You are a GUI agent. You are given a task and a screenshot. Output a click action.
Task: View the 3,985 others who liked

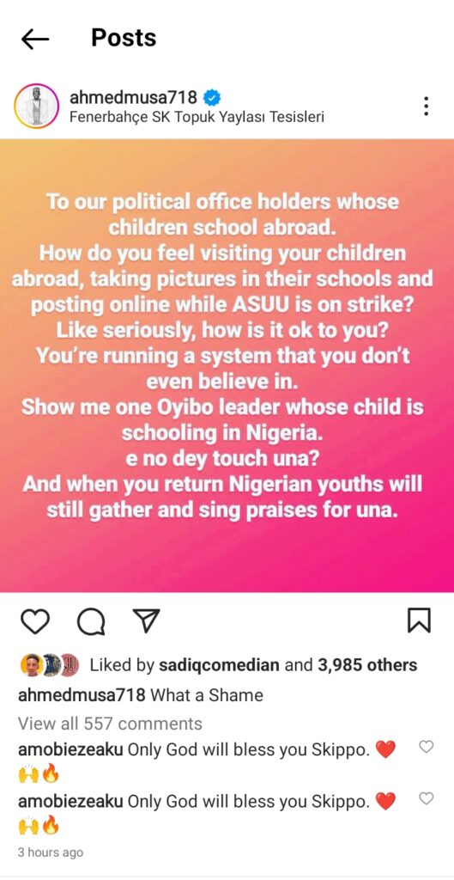click(367, 665)
